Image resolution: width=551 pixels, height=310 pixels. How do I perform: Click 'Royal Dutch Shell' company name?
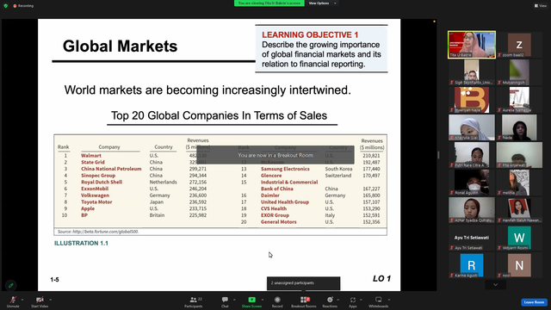[x=102, y=182]
